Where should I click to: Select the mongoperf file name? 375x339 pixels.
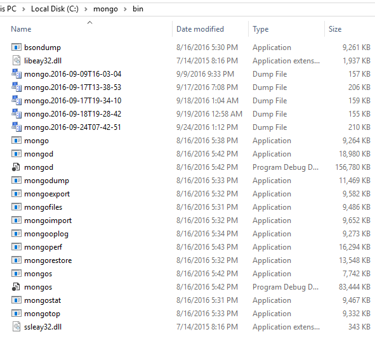pyautogui.click(x=43, y=247)
